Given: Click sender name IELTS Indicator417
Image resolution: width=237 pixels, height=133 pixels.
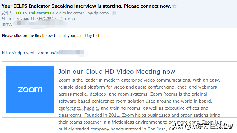Looking at the screenshot, I should [35, 13].
